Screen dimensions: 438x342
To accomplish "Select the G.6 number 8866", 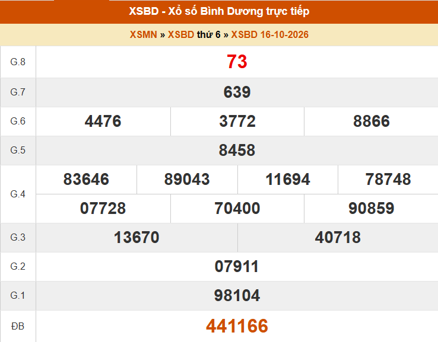I will 372,121.
